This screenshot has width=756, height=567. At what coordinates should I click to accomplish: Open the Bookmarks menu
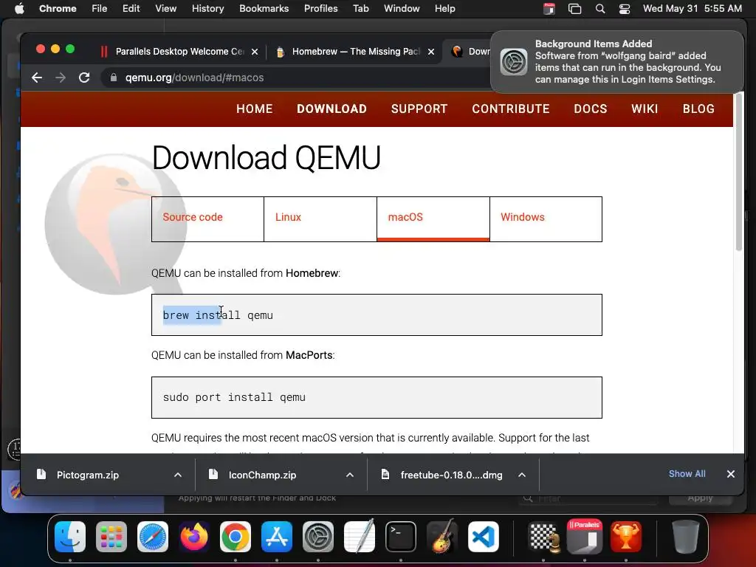[x=264, y=9]
